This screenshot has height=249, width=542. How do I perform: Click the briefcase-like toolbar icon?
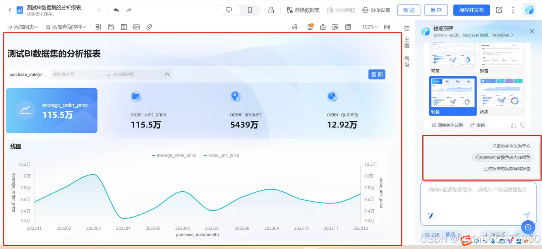322,27
